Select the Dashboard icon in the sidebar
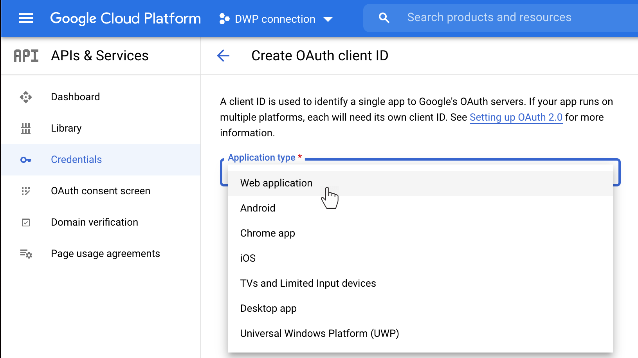The height and width of the screenshot is (358, 638). tap(25, 97)
